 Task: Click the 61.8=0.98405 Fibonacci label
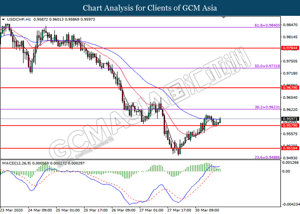(x=267, y=25)
